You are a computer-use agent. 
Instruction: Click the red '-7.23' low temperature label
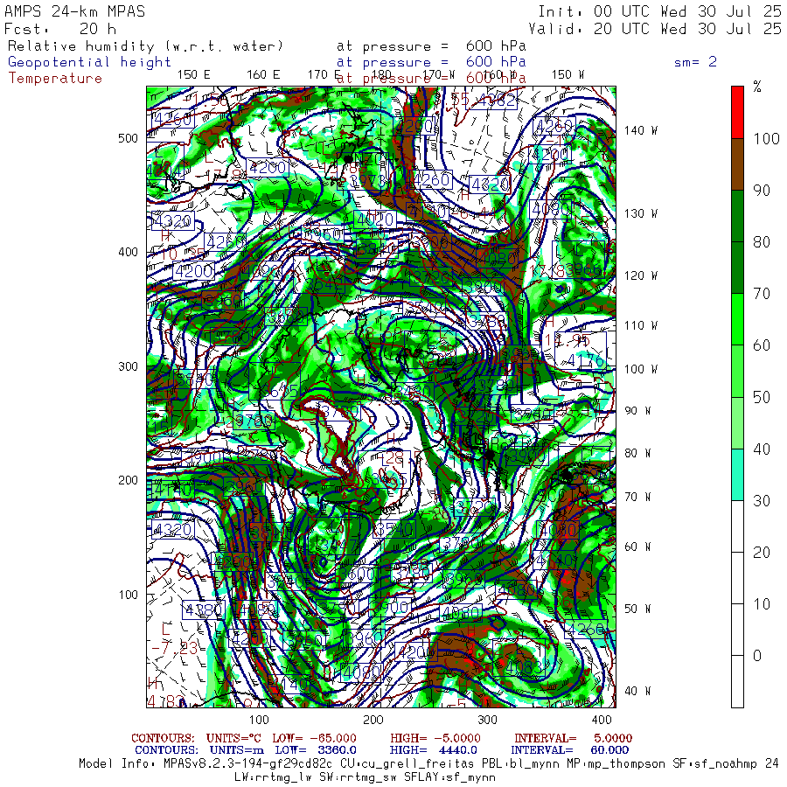175,648
